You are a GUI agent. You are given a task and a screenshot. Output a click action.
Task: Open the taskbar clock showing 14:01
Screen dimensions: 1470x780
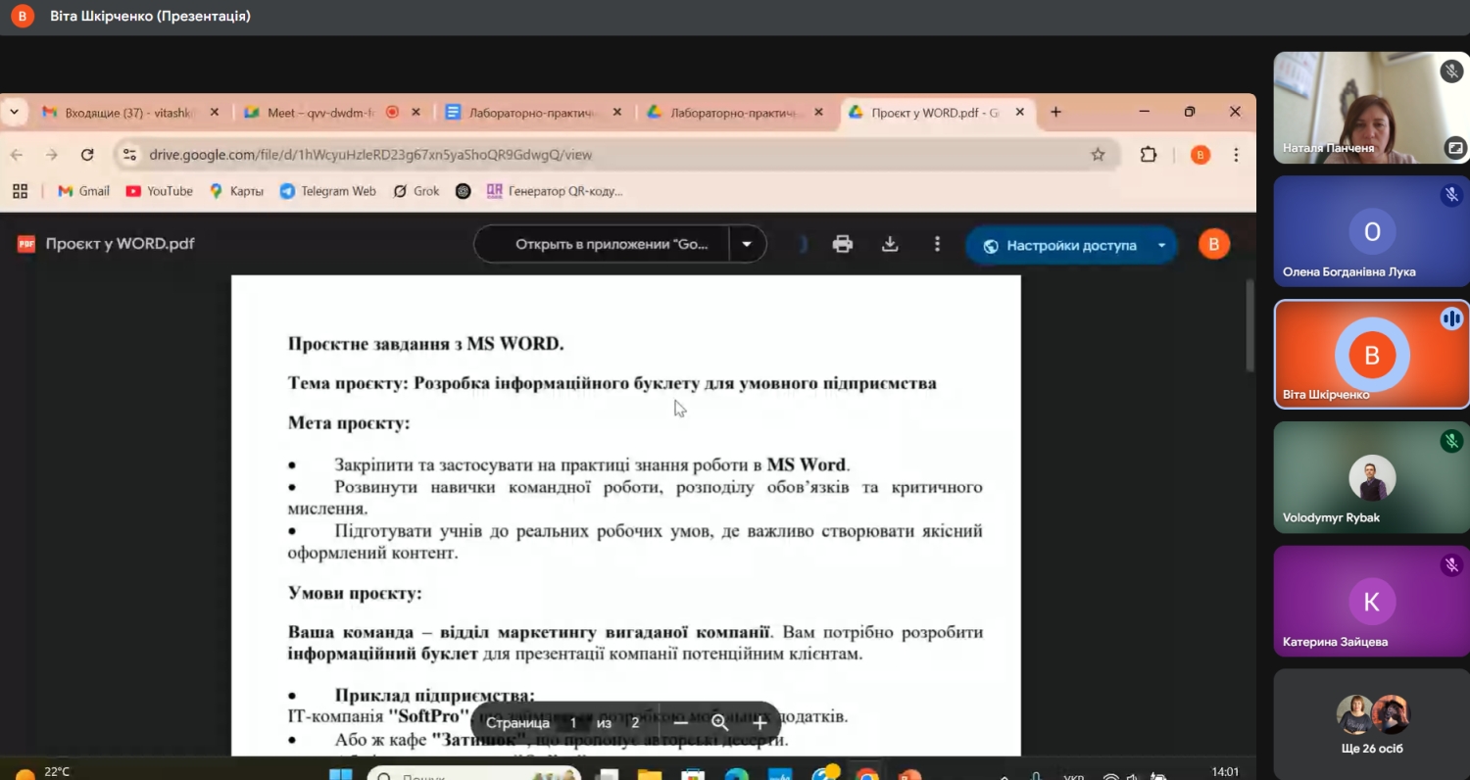pyautogui.click(x=1225, y=772)
